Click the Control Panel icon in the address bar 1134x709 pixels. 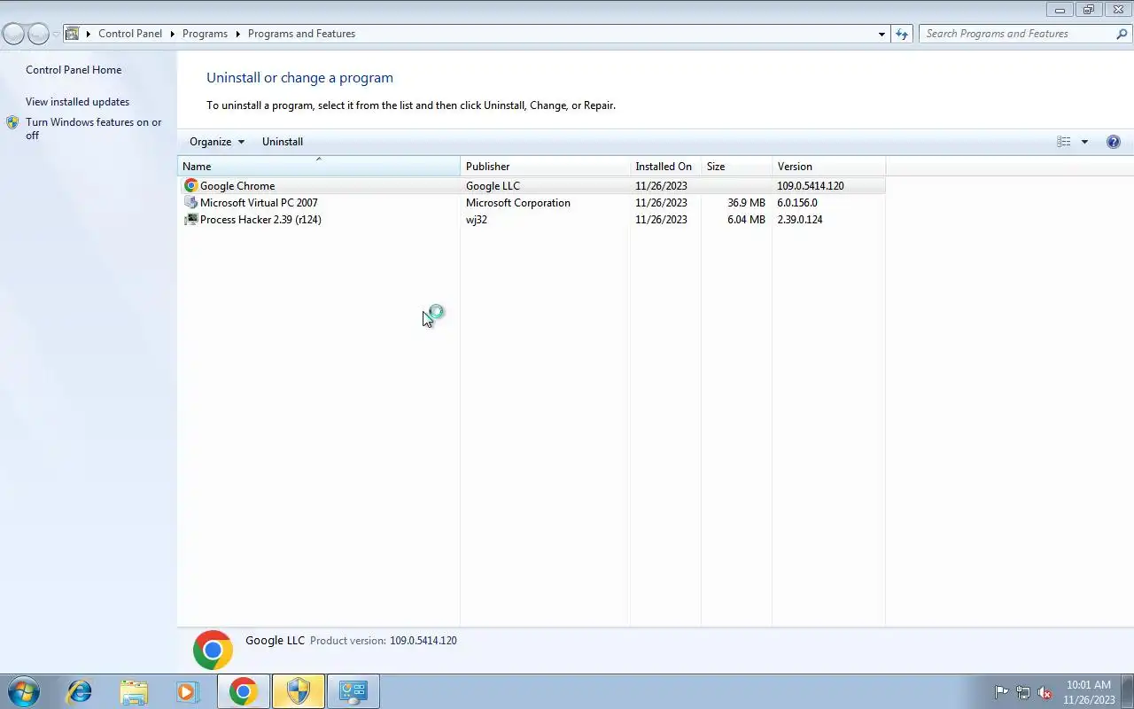pyautogui.click(x=73, y=34)
